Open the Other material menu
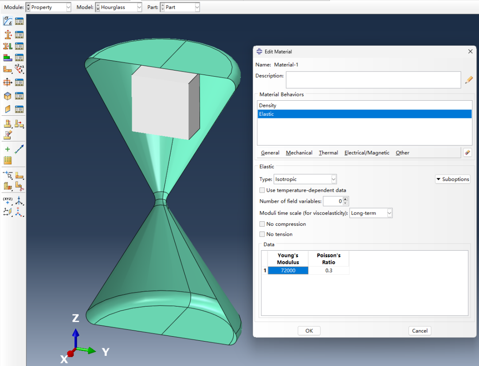Viewport: 479px width, 366px height. point(402,153)
